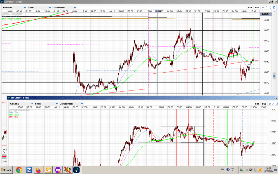Click the blue slider handle on EUR/USD price axis
This screenshot has width=278, height=174.
[x=274, y=76]
